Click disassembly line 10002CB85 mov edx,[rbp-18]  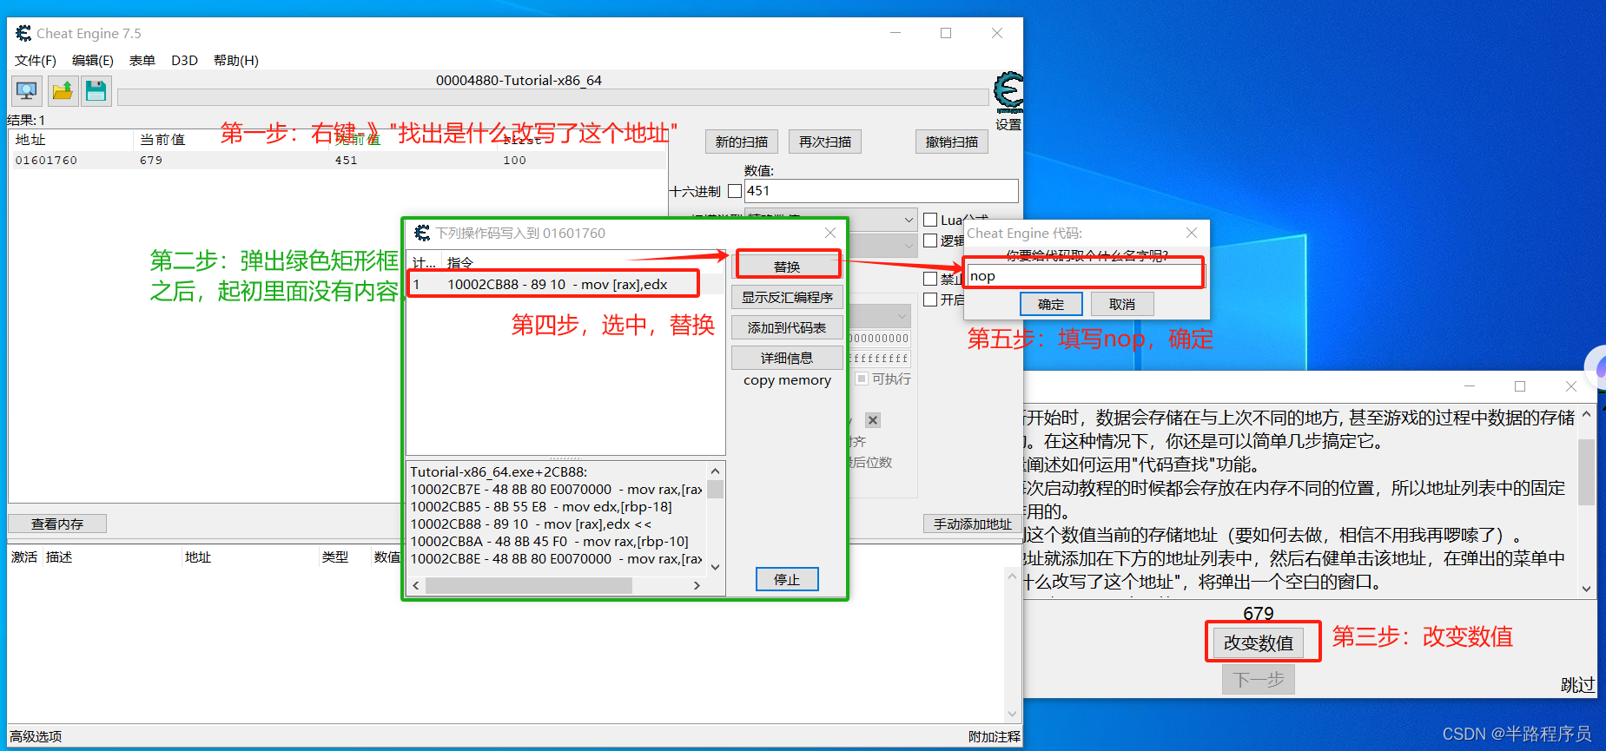click(541, 506)
